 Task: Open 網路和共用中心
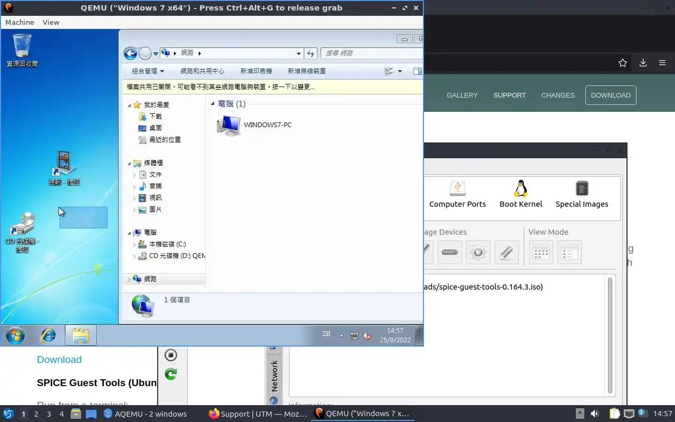202,71
